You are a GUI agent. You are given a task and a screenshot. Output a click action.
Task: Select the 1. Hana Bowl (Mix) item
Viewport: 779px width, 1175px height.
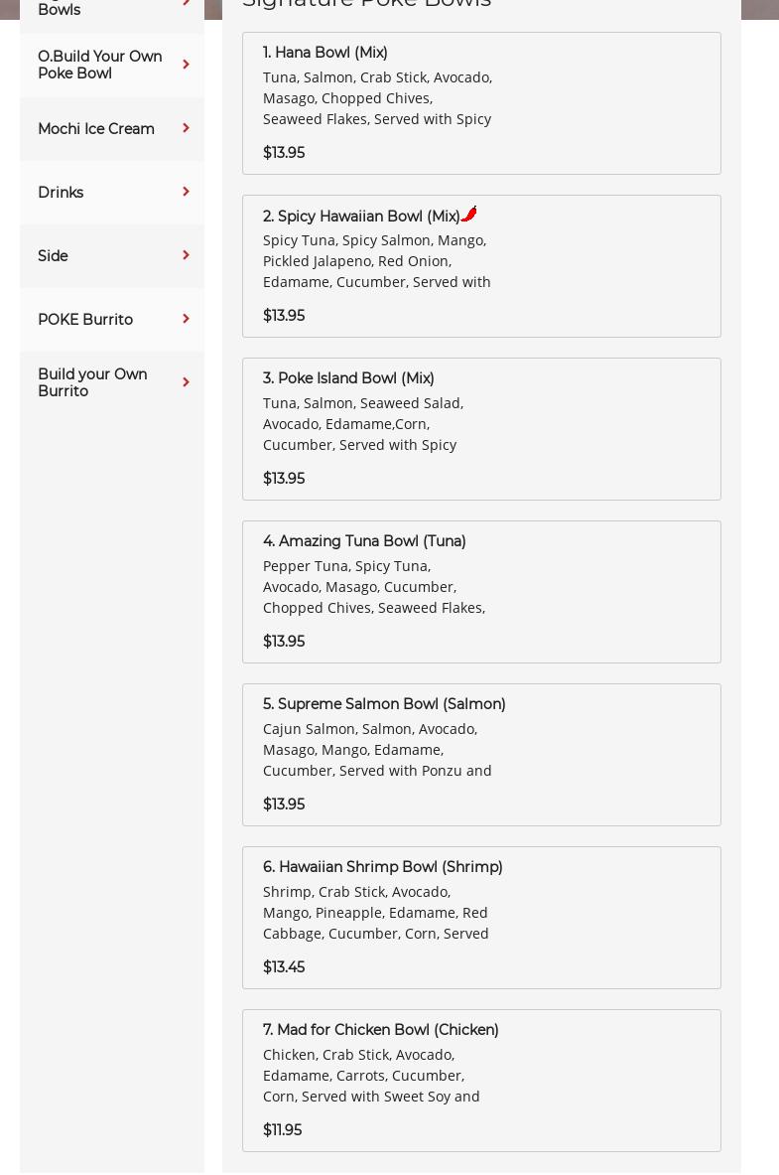pos(325,53)
